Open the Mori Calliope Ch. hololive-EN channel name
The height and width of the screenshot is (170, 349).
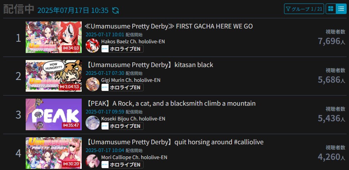[x=134, y=157]
